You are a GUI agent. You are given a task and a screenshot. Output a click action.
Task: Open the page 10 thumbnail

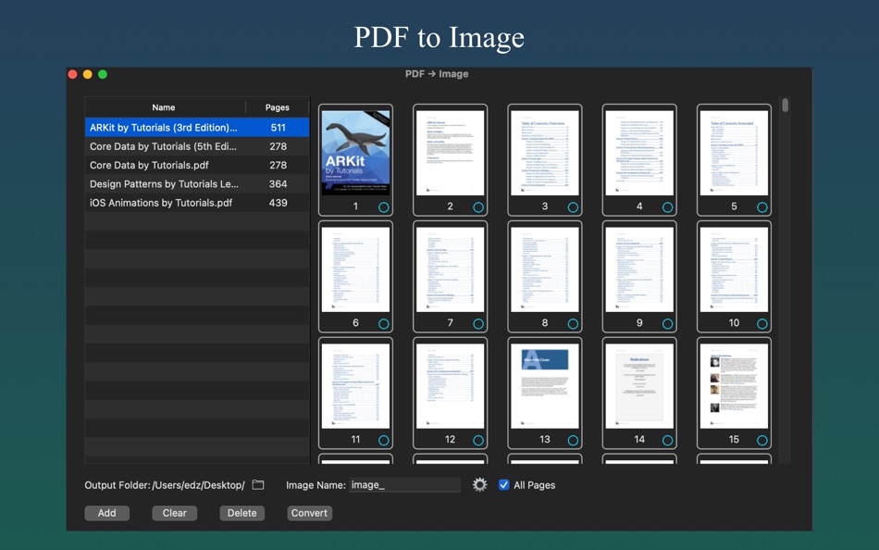tap(734, 269)
